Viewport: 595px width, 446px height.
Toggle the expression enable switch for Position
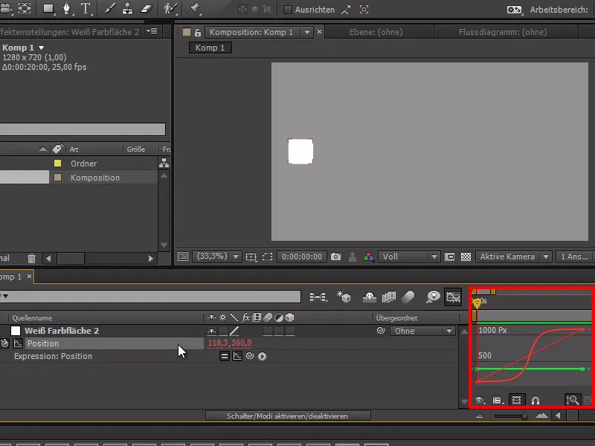224,355
